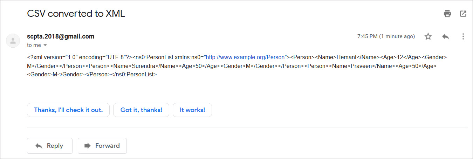Choose the "Thanks, I'll check it out." reply
The height and width of the screenshot is (159, 473).
[68, 110]
